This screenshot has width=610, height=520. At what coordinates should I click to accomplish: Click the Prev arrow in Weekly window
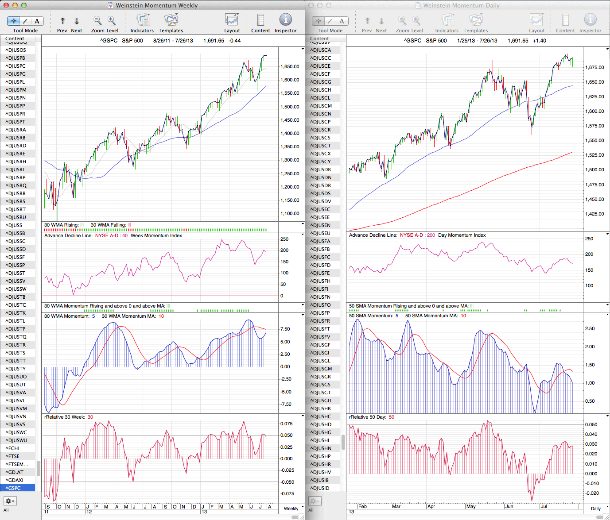(x=62, y=21)
